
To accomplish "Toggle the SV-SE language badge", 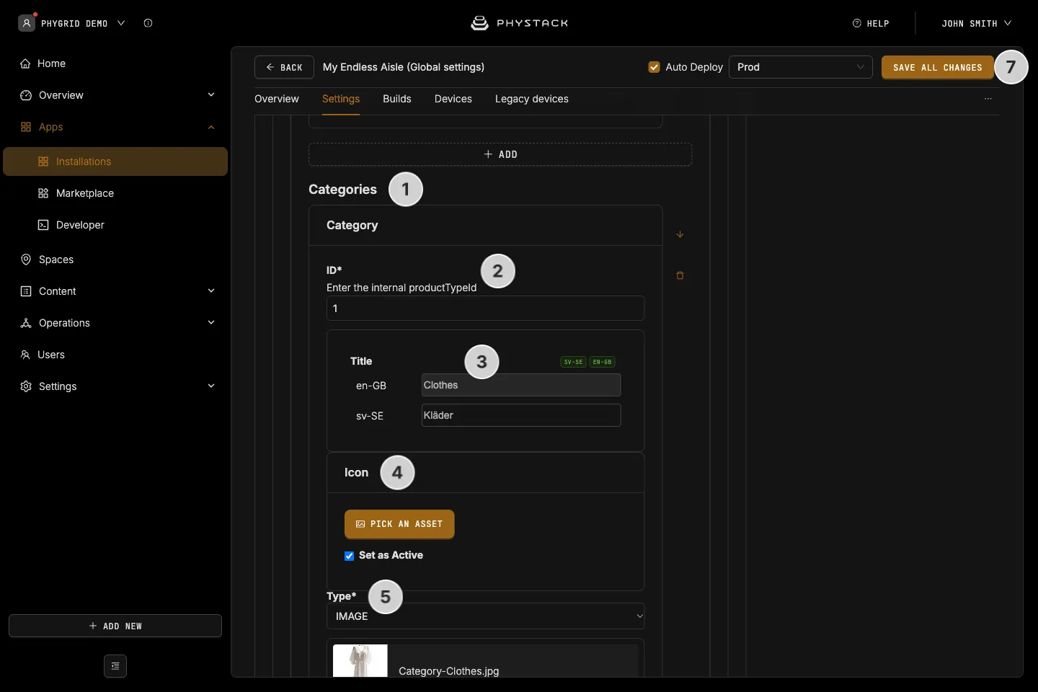I will [574, 362].
